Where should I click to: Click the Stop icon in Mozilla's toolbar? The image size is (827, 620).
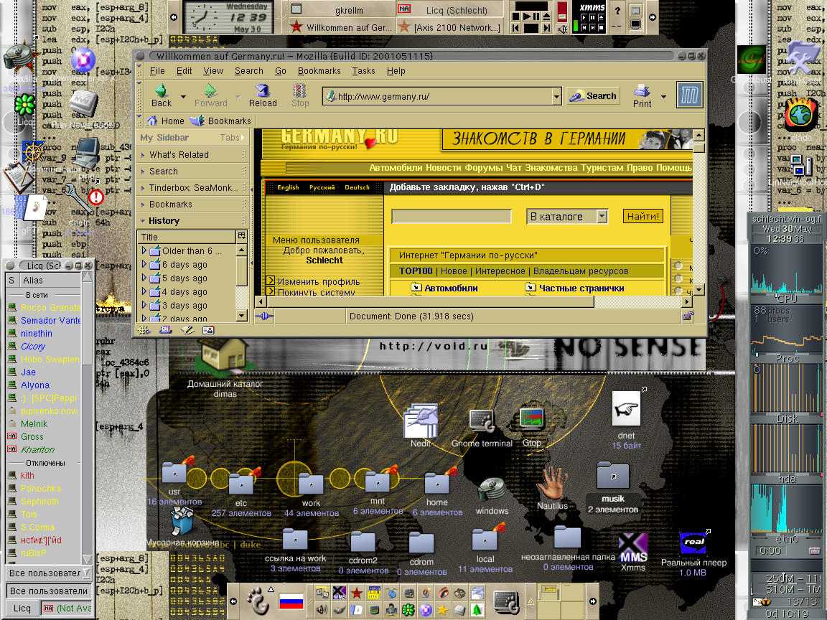pos(299,90)
